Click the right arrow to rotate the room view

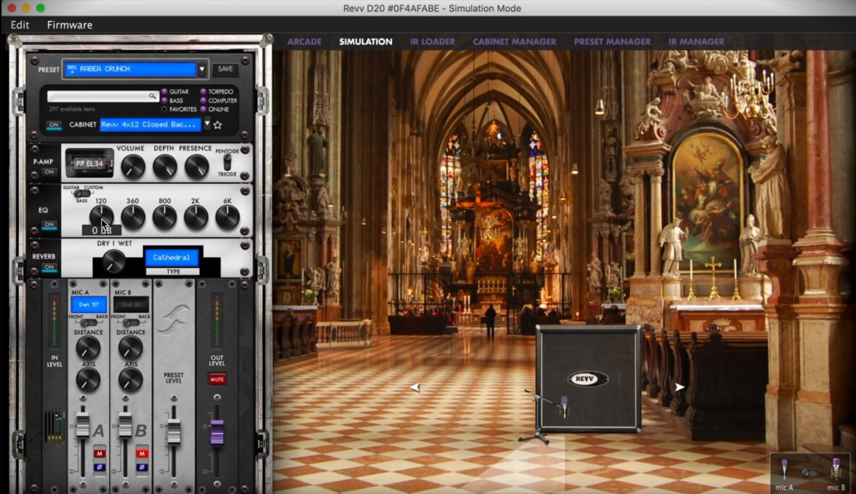click(679, 387)
